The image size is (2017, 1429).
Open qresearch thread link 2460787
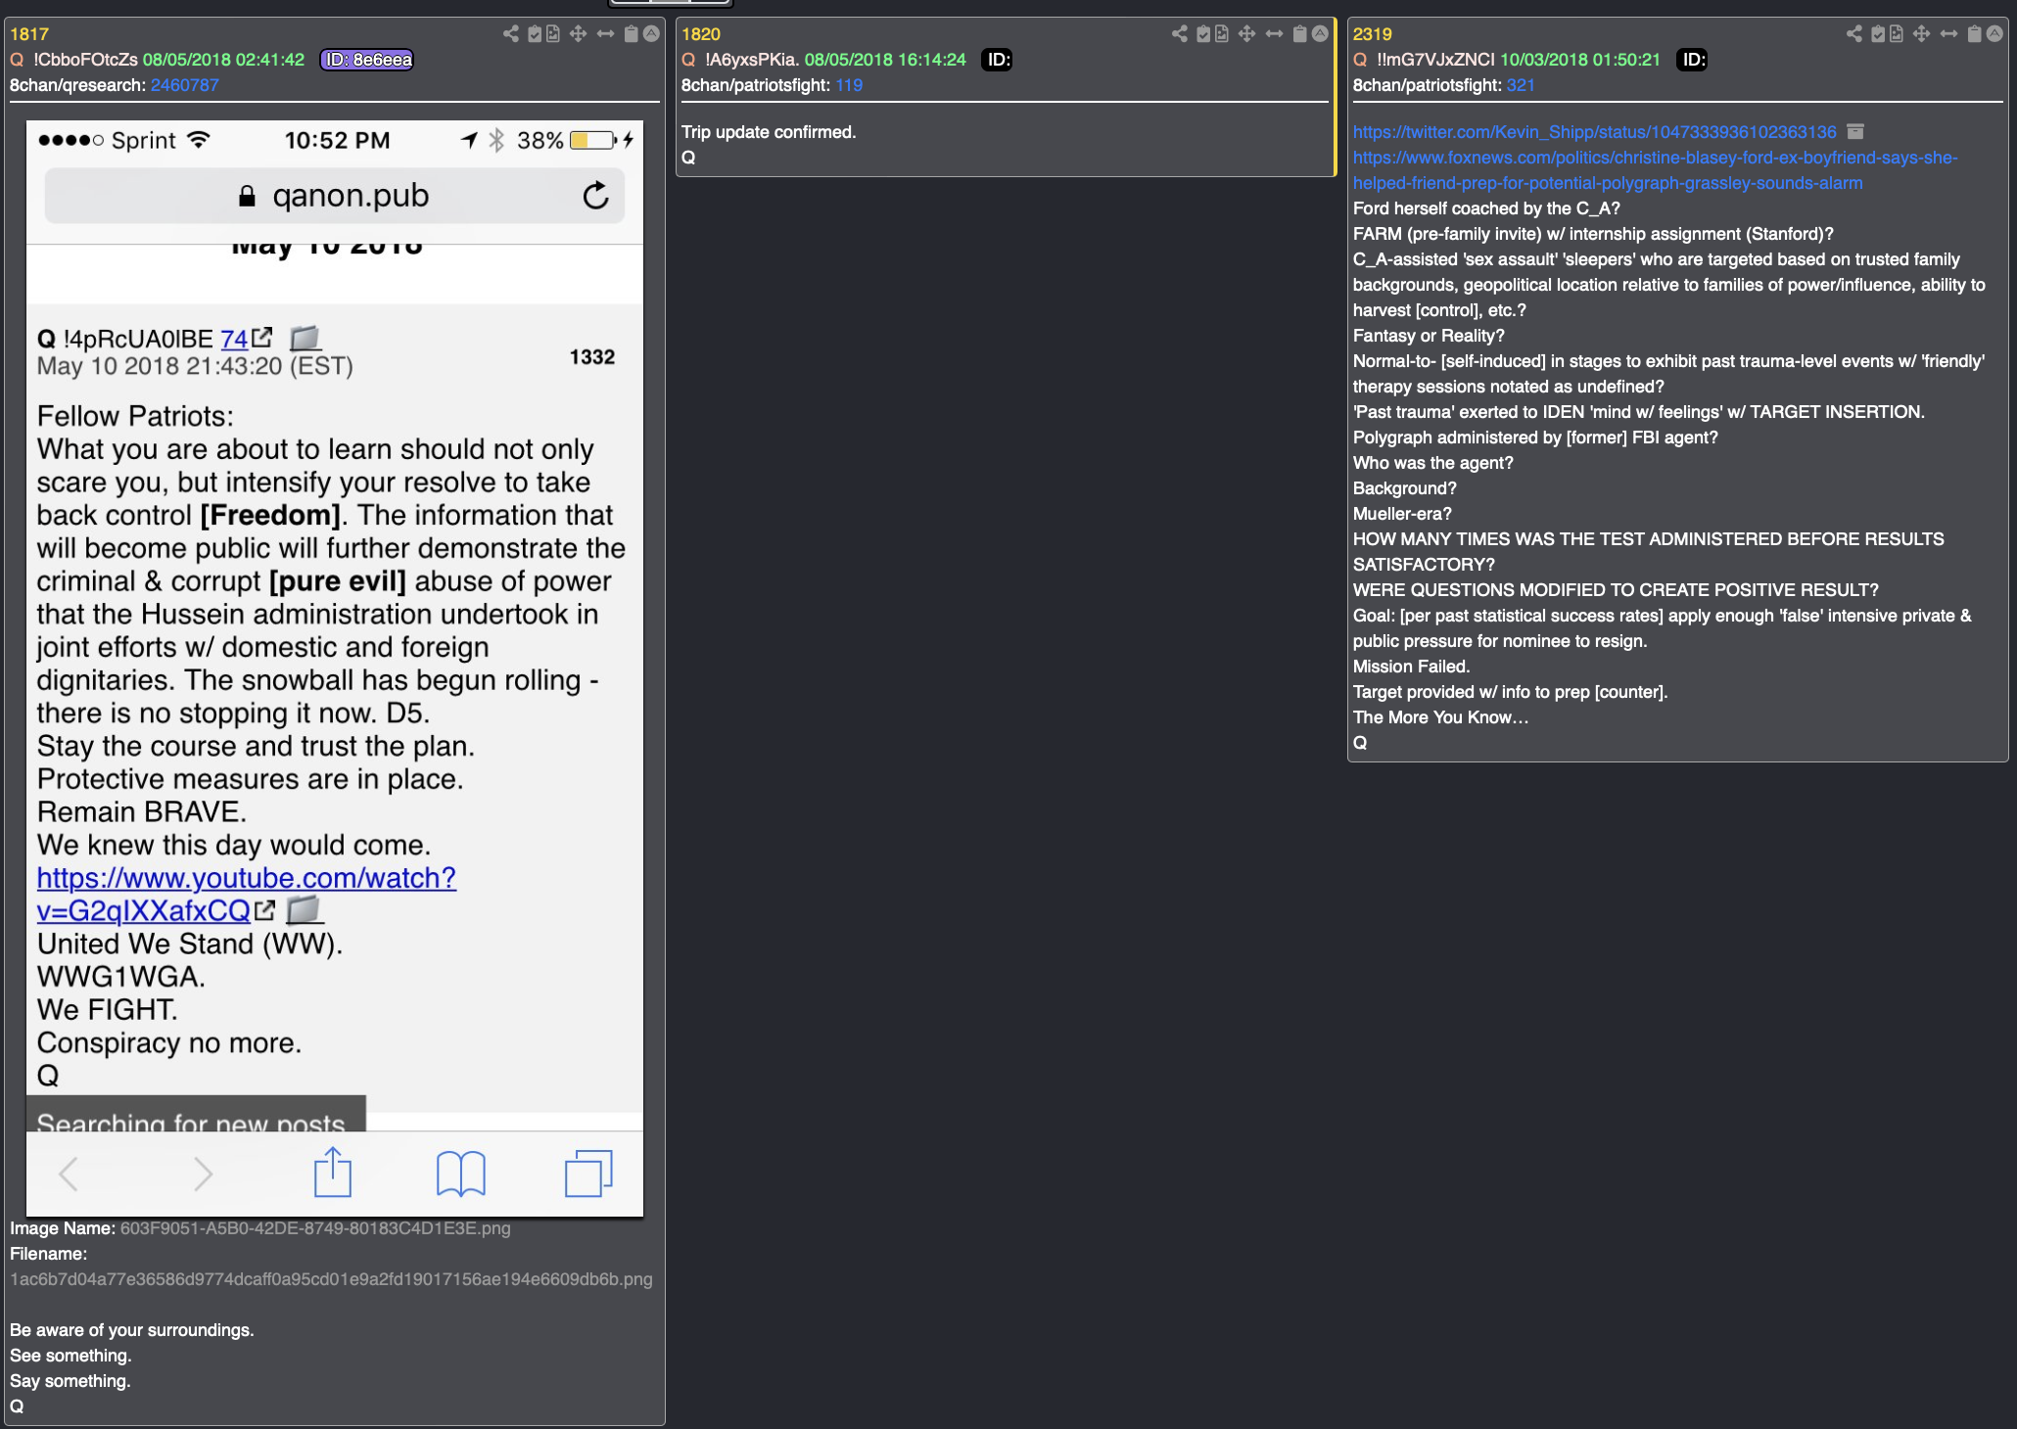[185, 85]
